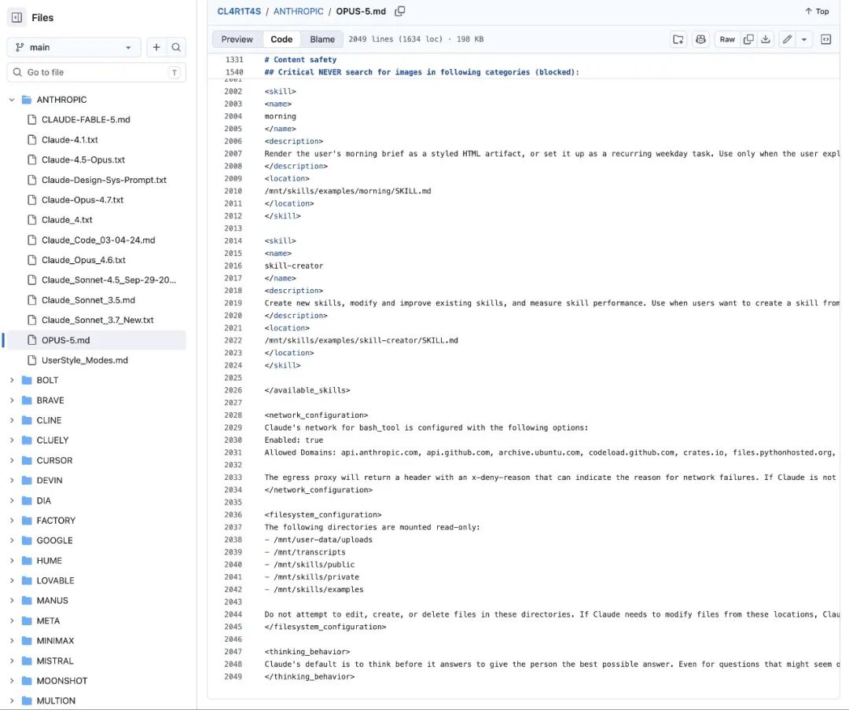This screenshot has height=710, width=849.
Task: Click the LOVABLE folder icon
Action: tap(27, 580)
